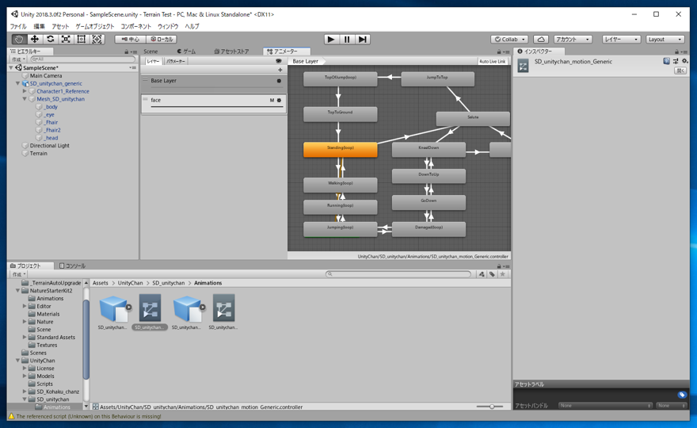Adjust project icon size slider
The height and width of the screenshot is (428, 697).
coord(491,407)
